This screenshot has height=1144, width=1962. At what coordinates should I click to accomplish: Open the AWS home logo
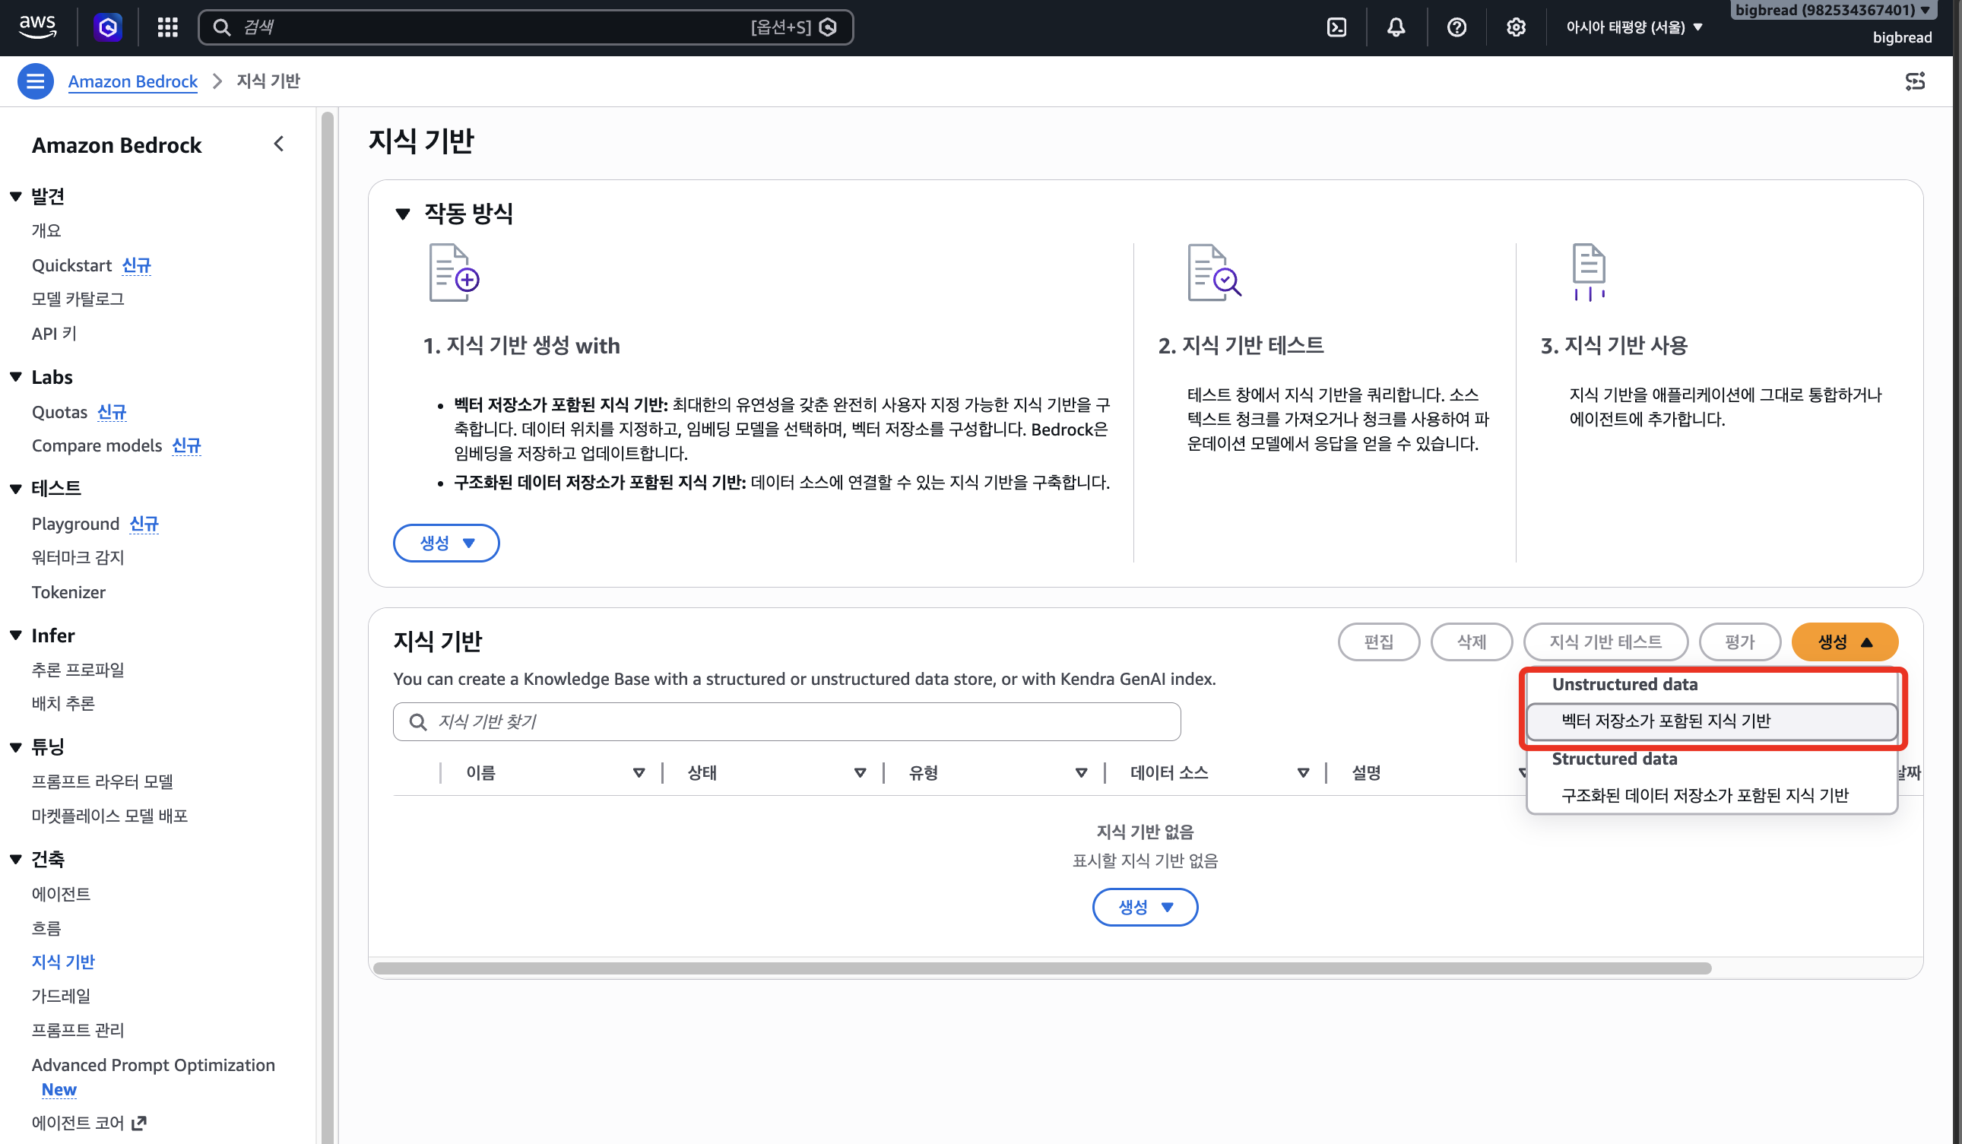click(37, 27)
